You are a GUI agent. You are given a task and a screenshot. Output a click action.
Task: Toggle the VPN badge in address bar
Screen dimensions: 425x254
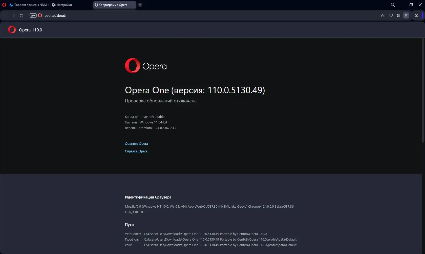point(33,15)
